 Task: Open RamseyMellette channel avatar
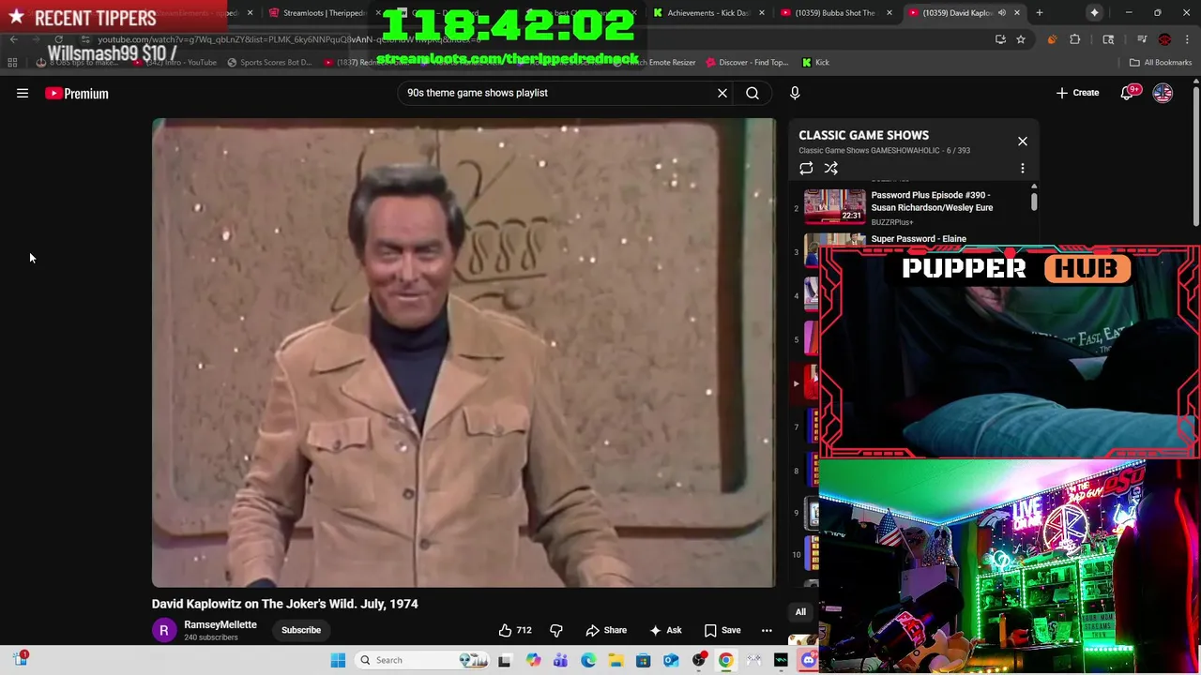pyautogui.click(x=163, y=630)
